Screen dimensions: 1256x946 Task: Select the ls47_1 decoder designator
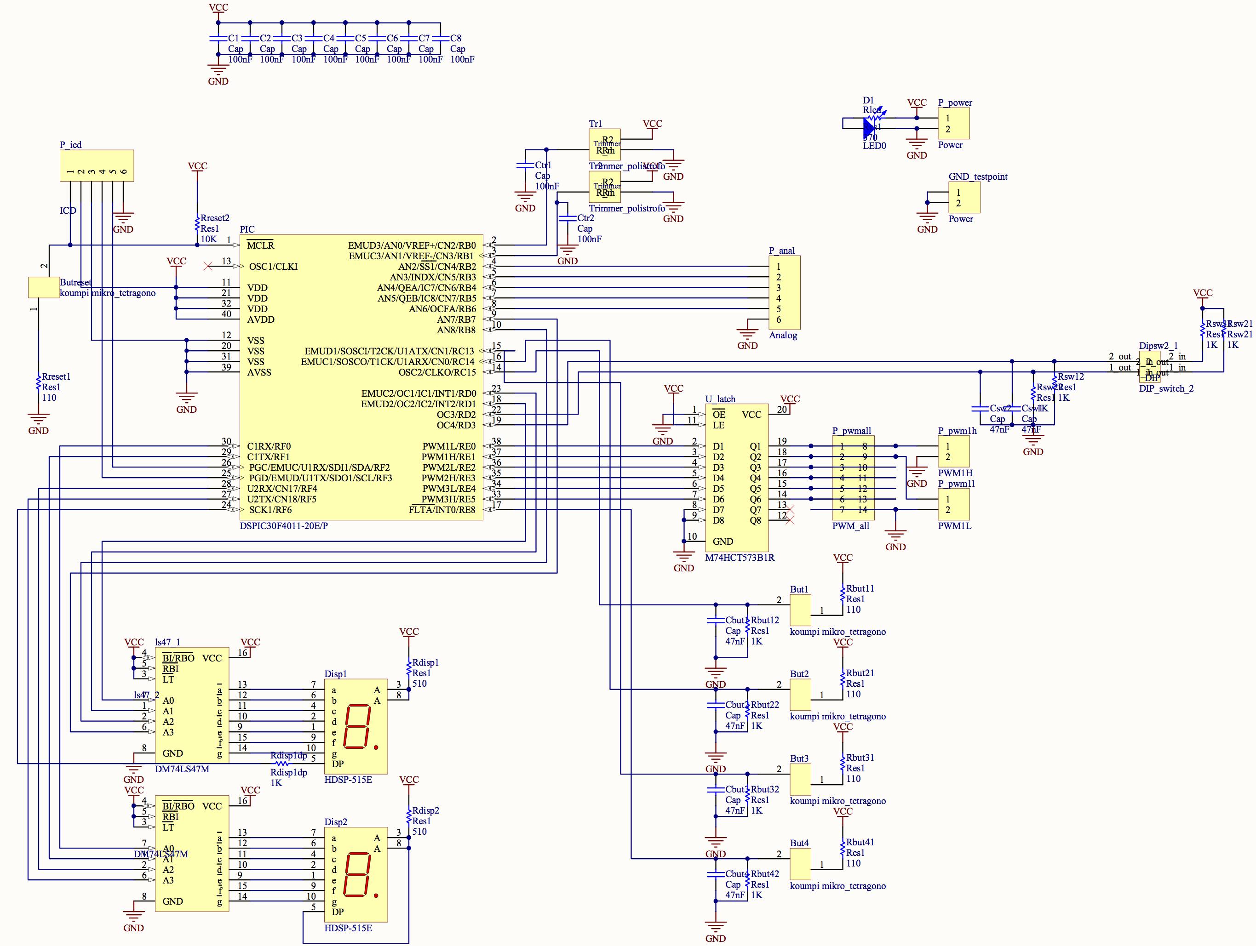tap(167, 643)
